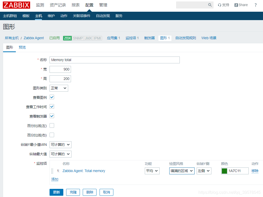This screenshot has height=197, width=263.
Task: Go to 服务 submenu
Action: (x=119, y=16)
